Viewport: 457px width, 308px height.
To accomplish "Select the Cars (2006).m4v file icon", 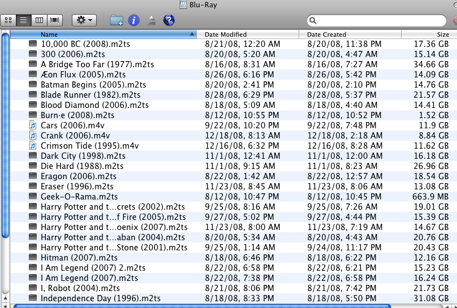I will click(33, 125).
